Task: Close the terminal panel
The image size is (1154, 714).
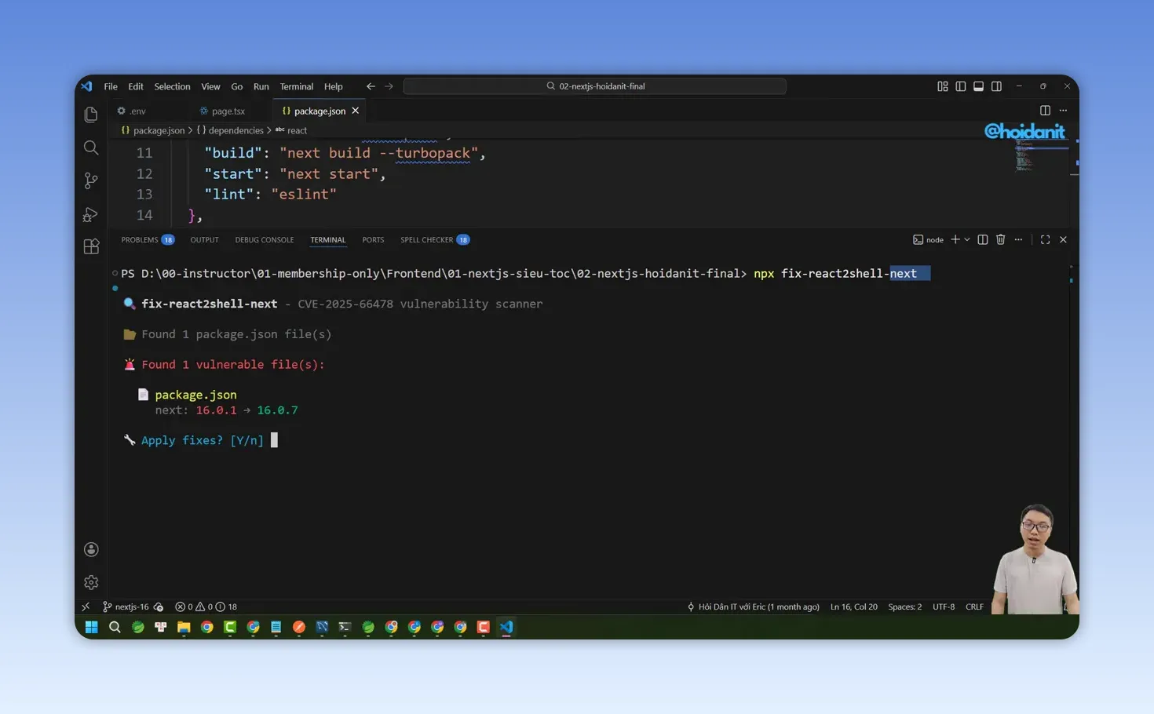Action: pyautogui.click(x=1063, y=239)
